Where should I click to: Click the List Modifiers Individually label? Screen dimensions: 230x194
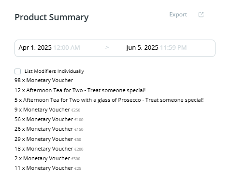pos(54,71)
